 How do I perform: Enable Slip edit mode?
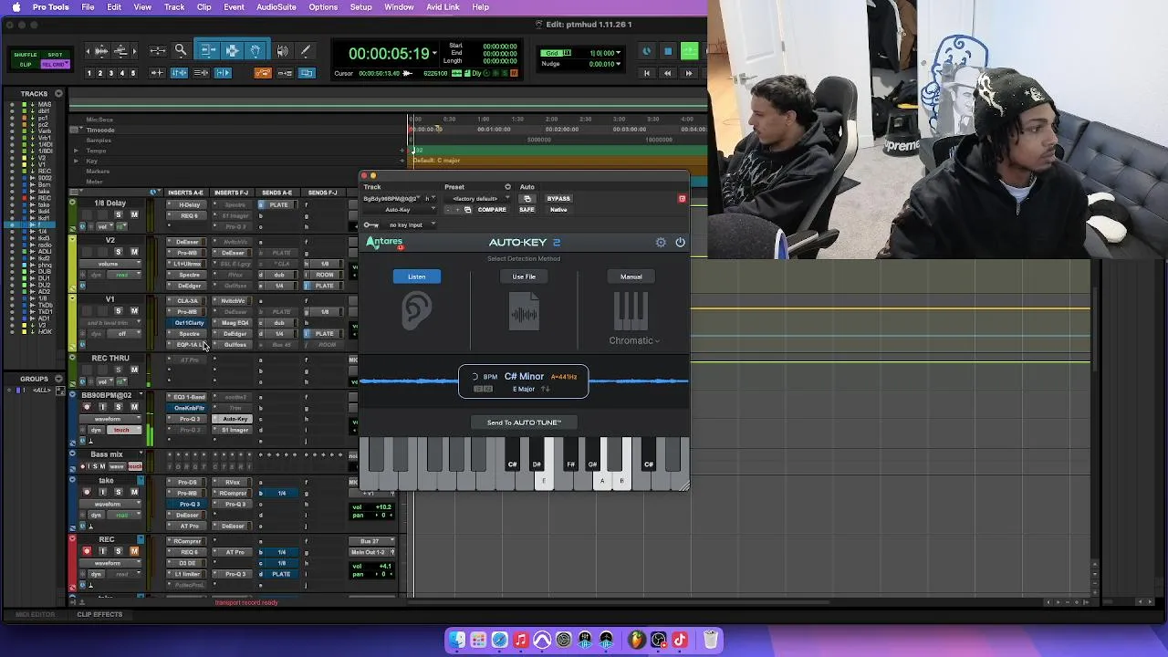point(26,64)
